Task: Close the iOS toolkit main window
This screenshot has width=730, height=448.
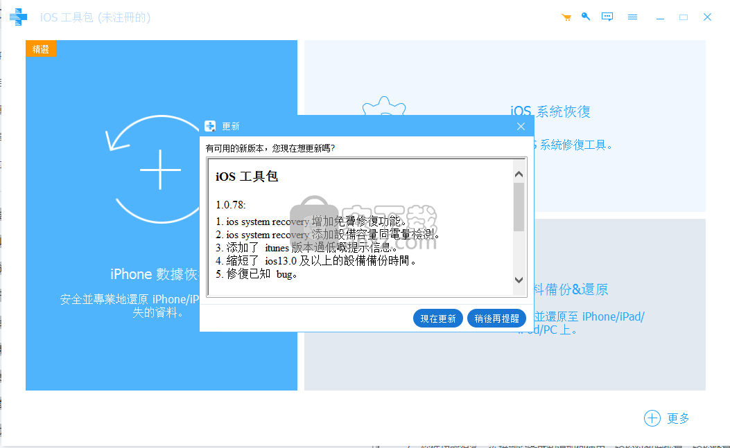Action: pos(707,17)
